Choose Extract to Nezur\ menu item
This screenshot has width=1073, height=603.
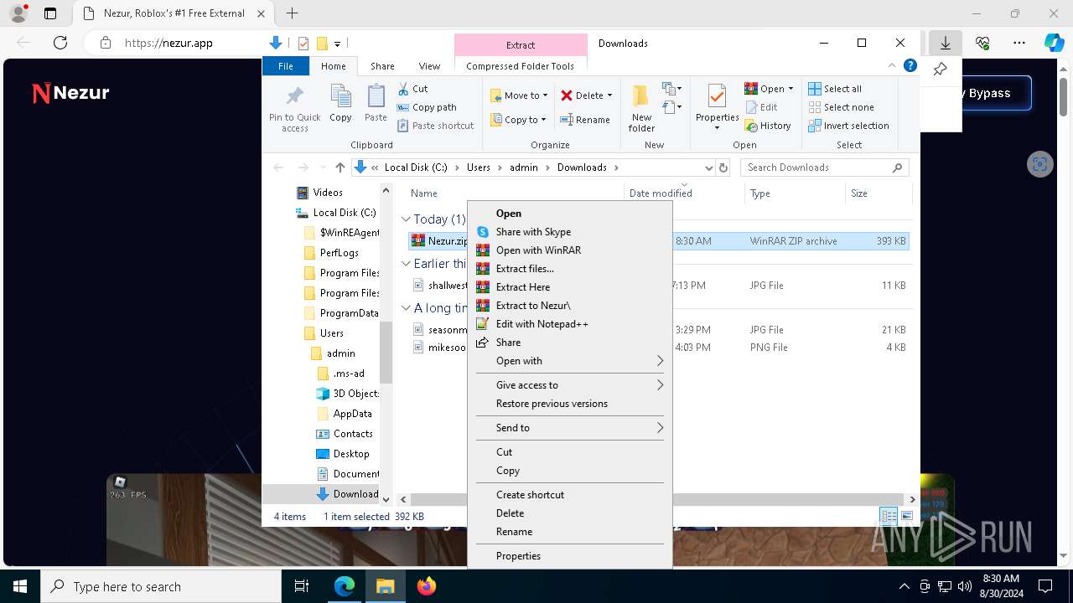tap(569, 306)
